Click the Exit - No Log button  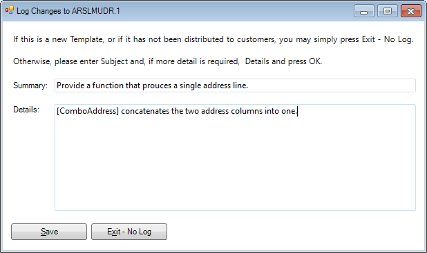(129, 232)
